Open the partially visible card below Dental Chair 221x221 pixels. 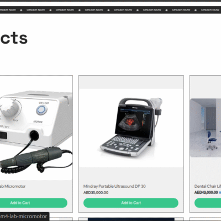(206, 219)
